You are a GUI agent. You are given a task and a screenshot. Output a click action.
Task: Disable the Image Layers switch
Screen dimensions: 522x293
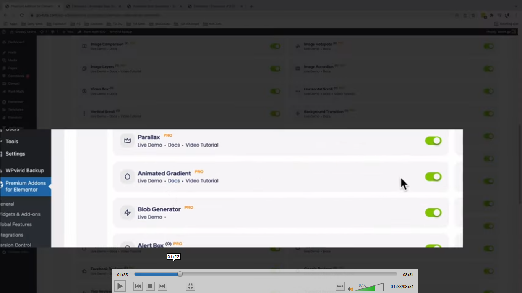click(275, 69)
